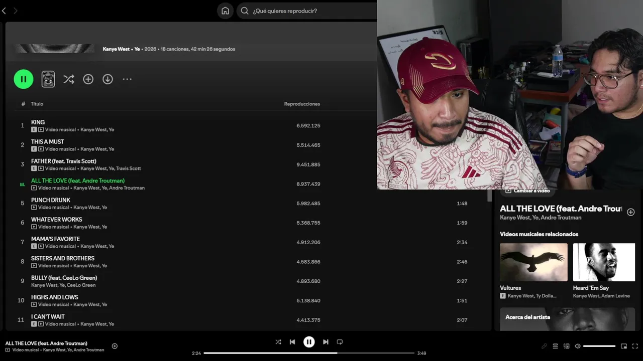
Task: Open the miniplayer icon
Action: (624, 346)
